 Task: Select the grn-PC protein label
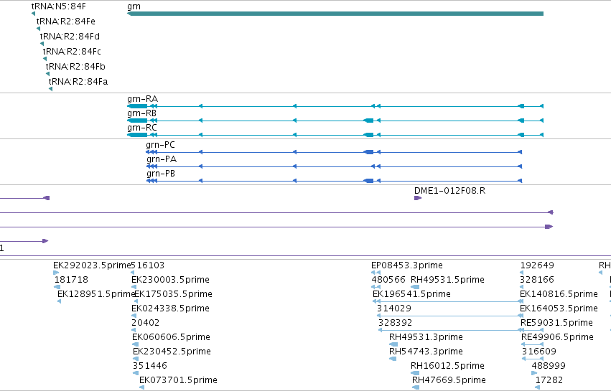point(161,145)
